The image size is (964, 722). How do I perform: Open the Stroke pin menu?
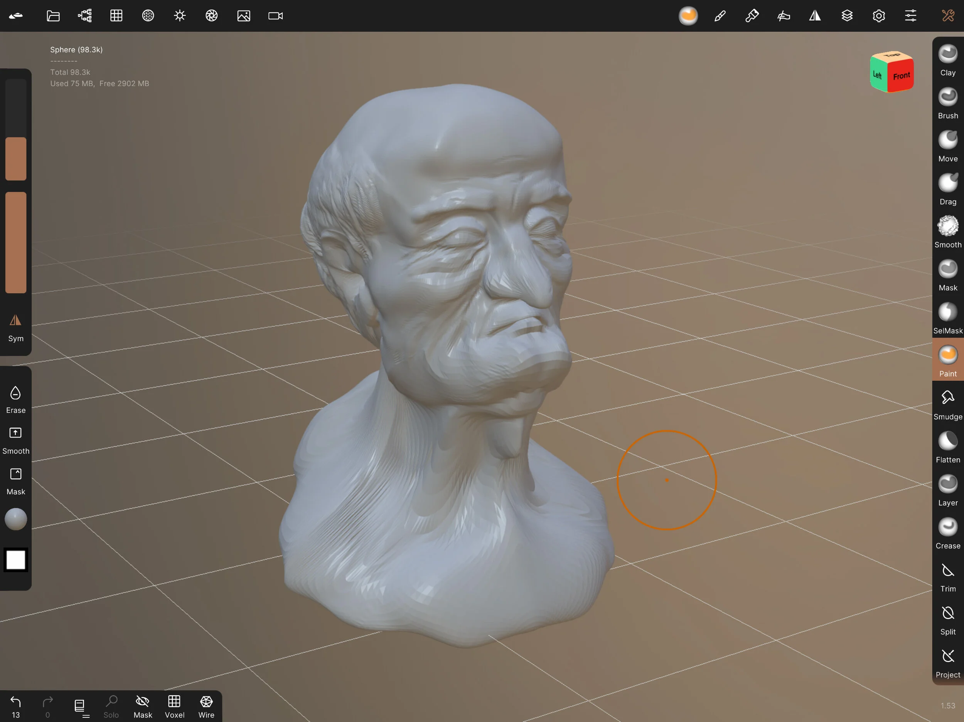click(x=752, y=16)
